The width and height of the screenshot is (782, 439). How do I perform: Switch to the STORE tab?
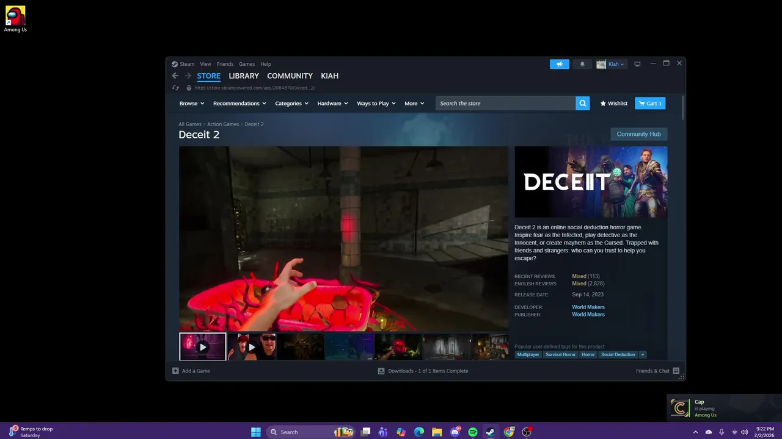pyautogui.click(x=208, y=76)
